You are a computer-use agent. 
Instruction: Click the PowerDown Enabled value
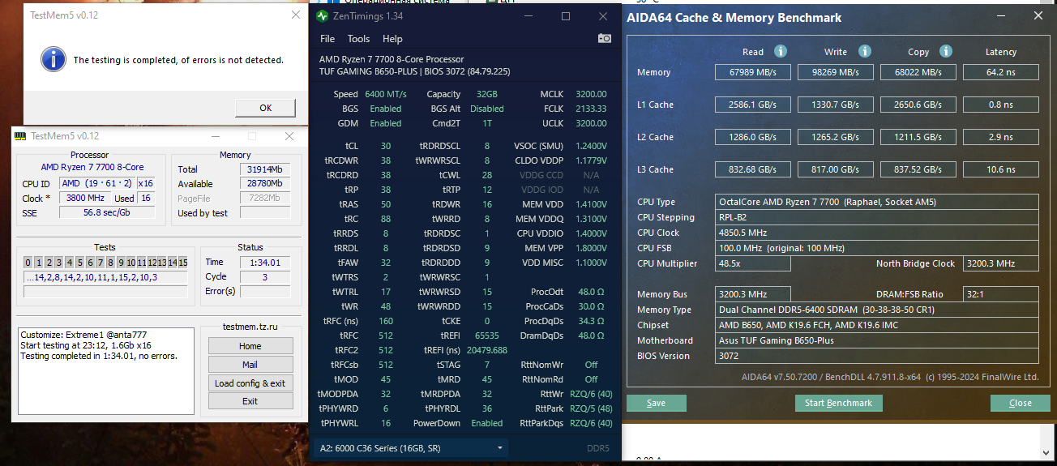pyautogui.click(x=487, y=423)
